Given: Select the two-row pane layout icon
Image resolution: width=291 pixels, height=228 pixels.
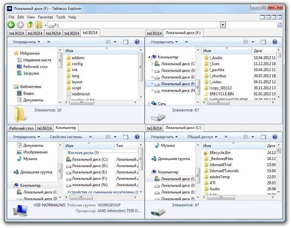Looking at the screenshot, I should pyautogui.click(x=268, y=17).
